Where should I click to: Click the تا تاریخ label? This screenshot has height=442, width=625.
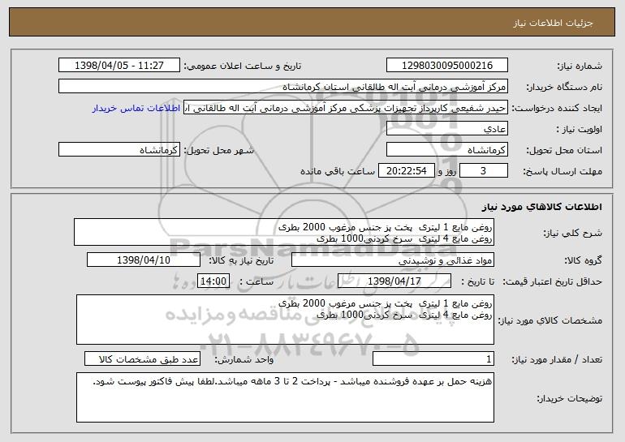[477, 282]
